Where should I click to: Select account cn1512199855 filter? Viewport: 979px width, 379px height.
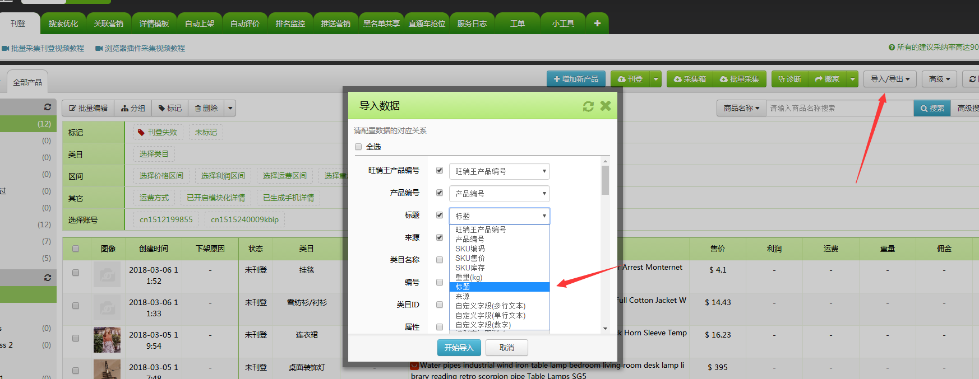[x=166, y=219]
